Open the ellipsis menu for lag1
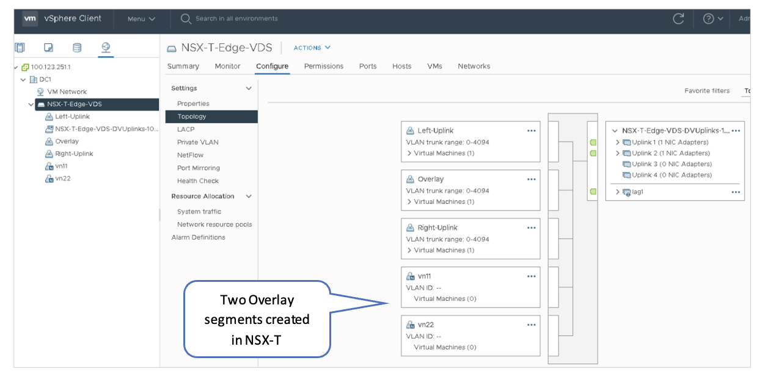Screen dimensions: 776x388 (x=736, y=192)
